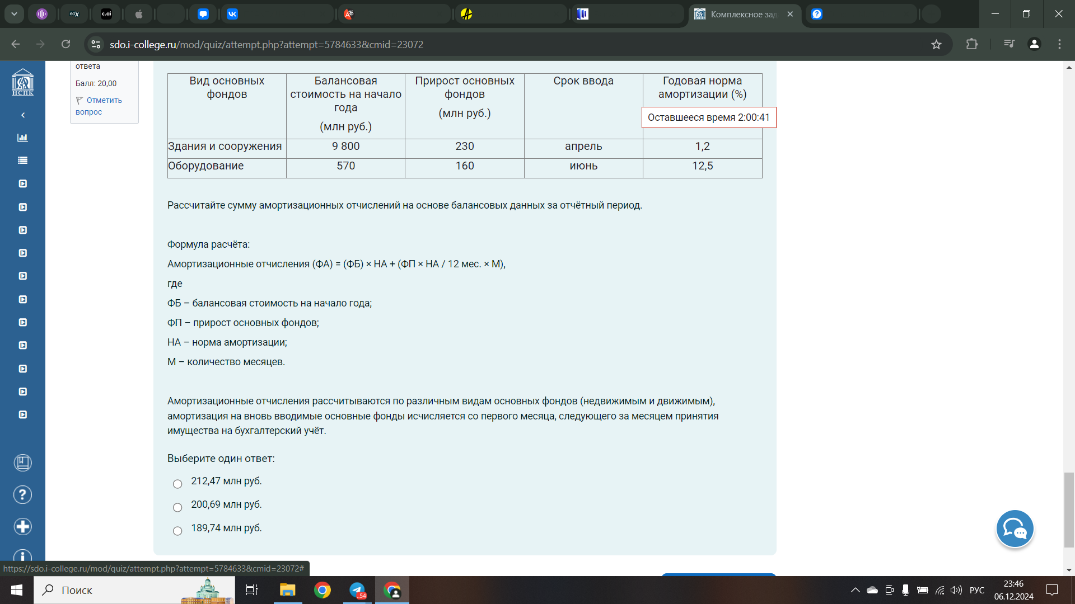
Task: Open Task View in the taskbar
Action: coord(252,590)
